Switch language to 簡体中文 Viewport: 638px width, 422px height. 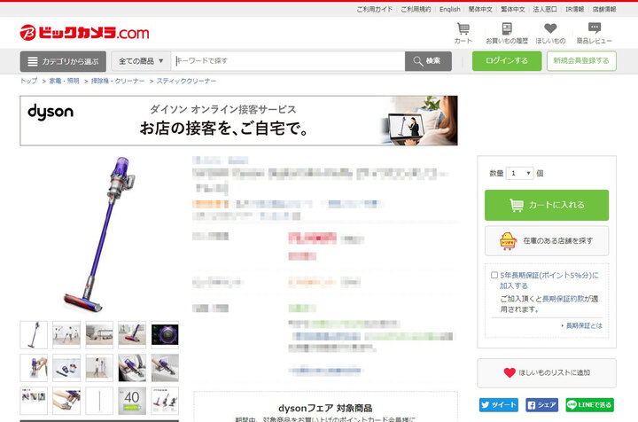pyautogui.click(x=480, y=10)
